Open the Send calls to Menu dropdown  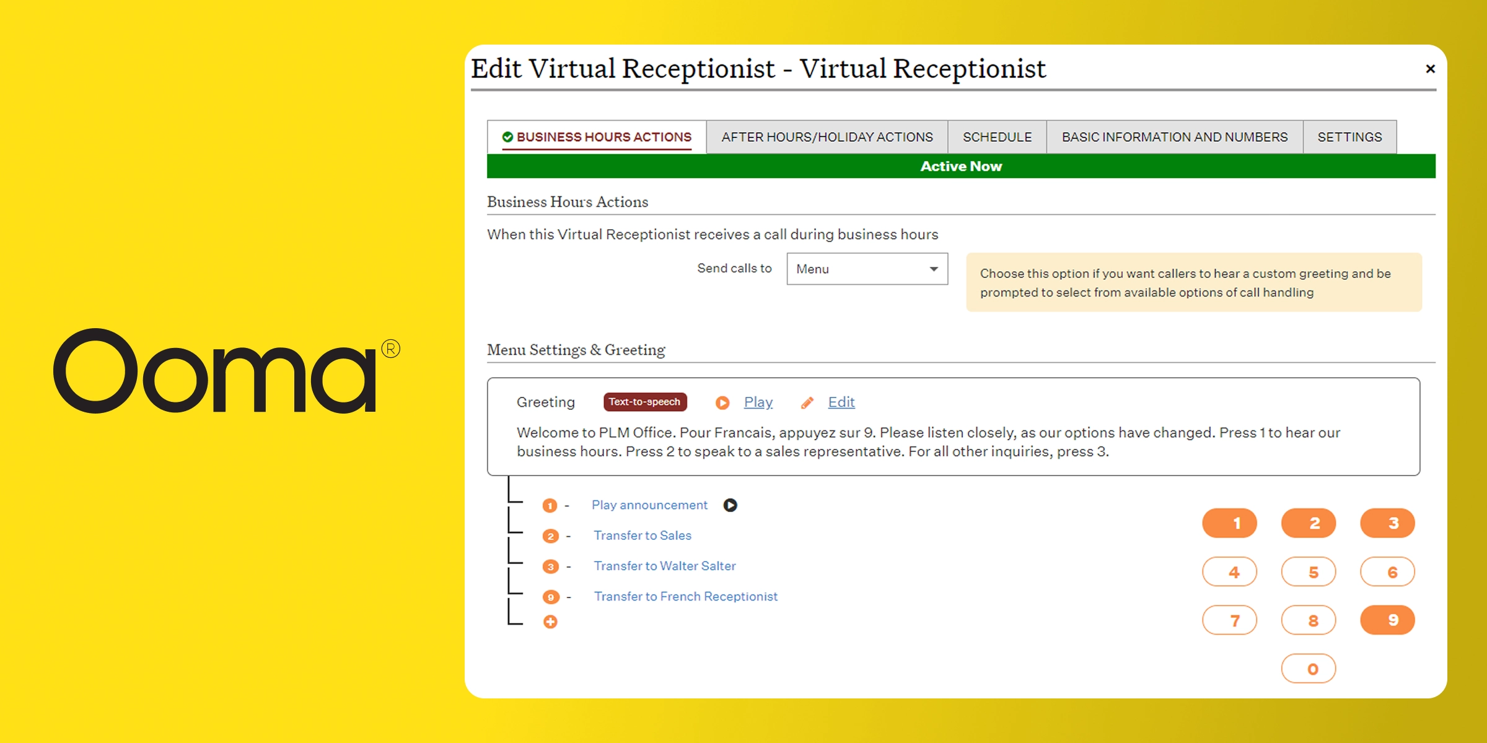pos(867,269)
